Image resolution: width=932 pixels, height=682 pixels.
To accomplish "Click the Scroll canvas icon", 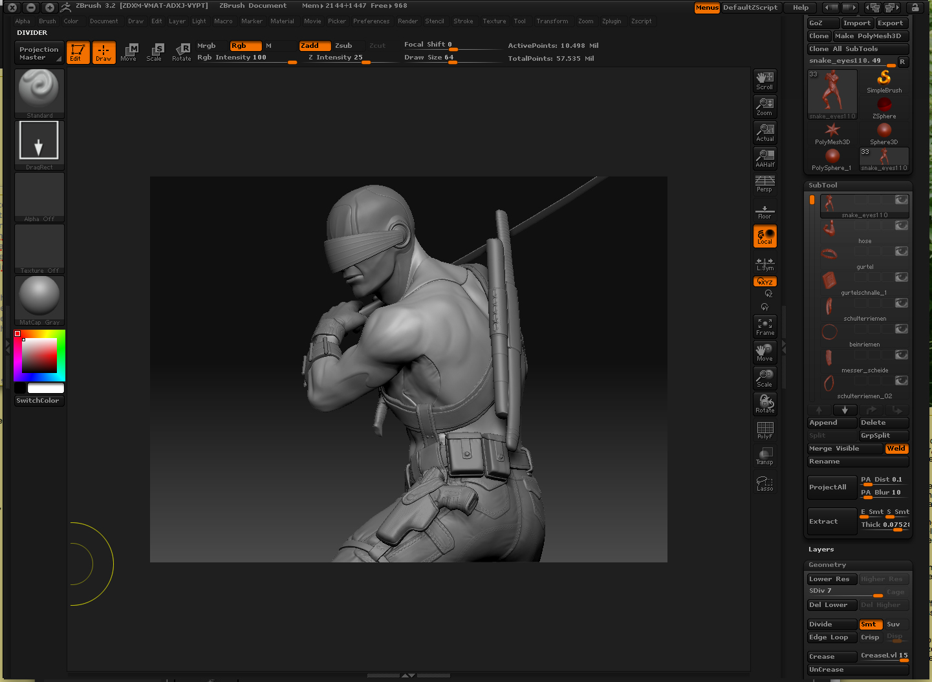I will (x=764, y=81).
